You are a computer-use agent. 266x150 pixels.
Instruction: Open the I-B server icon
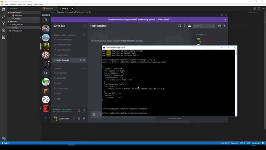(x=46, y=73)
